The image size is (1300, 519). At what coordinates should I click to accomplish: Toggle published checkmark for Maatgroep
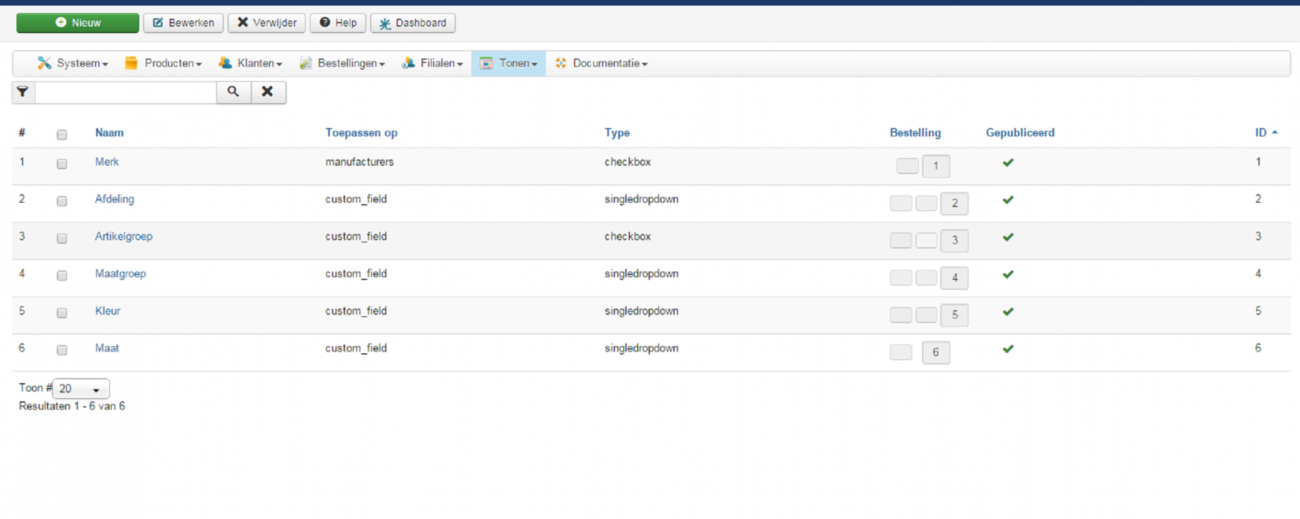[x=1008, y=274]
